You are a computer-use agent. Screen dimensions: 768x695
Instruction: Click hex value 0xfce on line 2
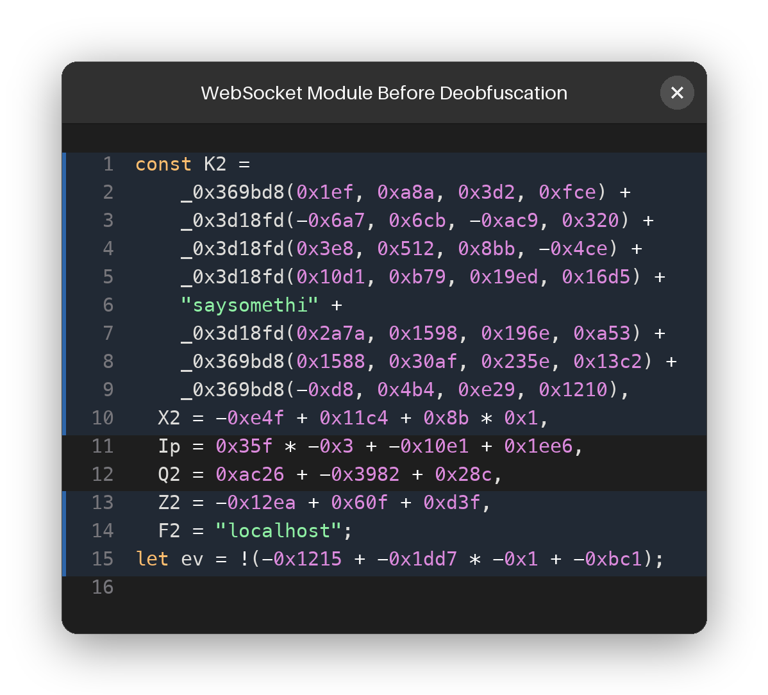(x=567, y=192)
